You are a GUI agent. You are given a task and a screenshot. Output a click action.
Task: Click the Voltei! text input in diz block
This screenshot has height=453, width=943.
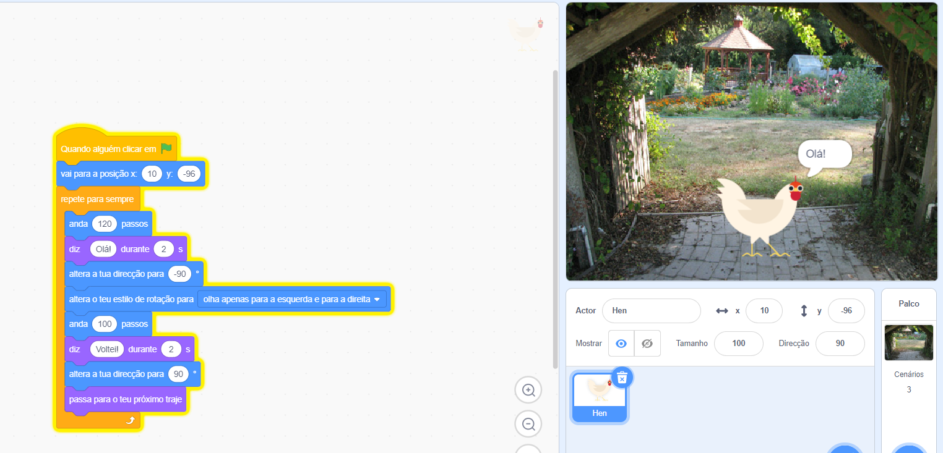pos(107,349)
